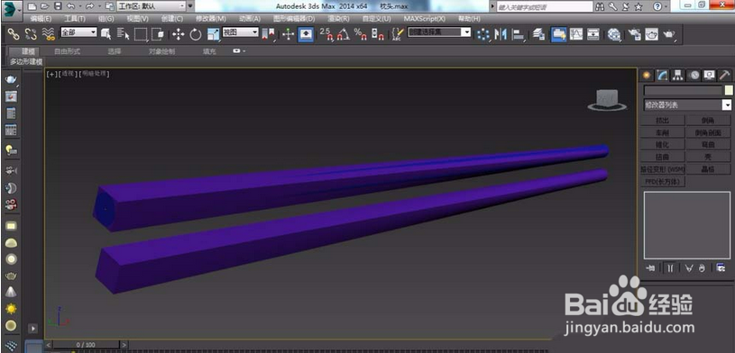Open the Rendered Frame Window icon
735x353 pixels.
point(652,34)
